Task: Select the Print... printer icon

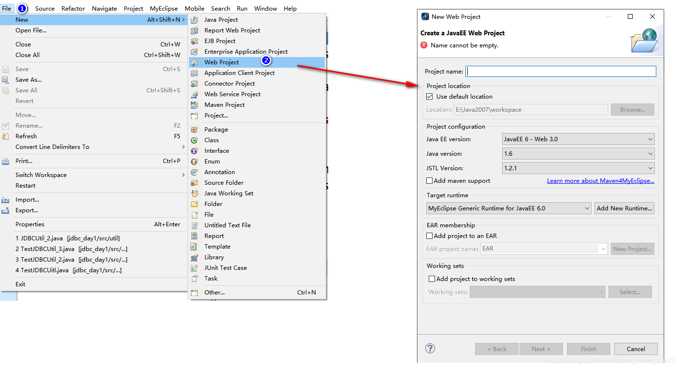Action: 5,161
